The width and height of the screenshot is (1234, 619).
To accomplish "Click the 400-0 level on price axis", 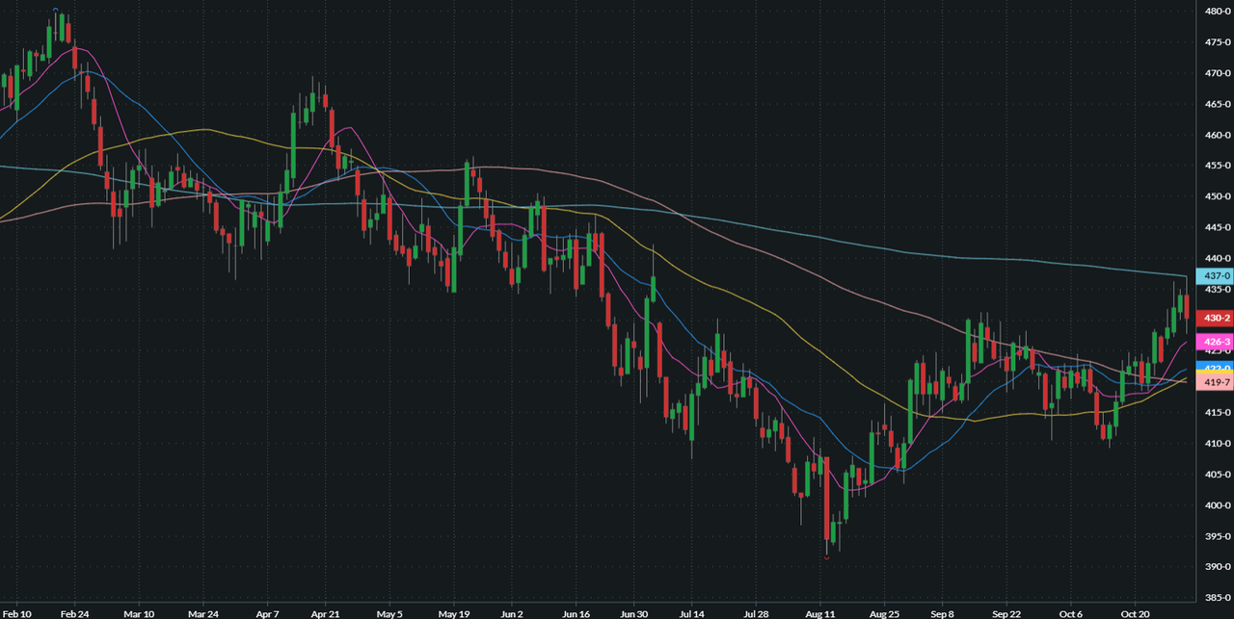I will coord(1216,505).
